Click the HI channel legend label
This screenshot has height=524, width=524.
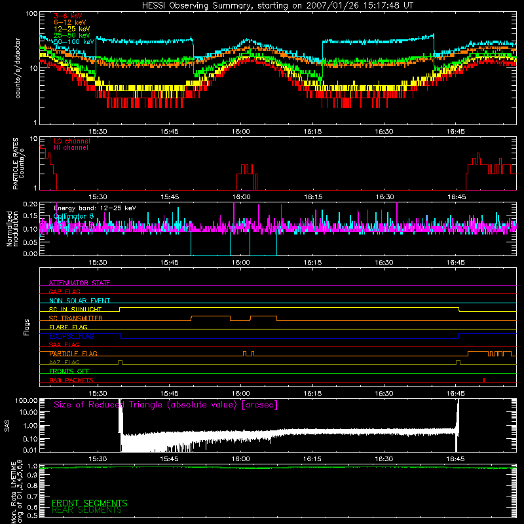71,148
